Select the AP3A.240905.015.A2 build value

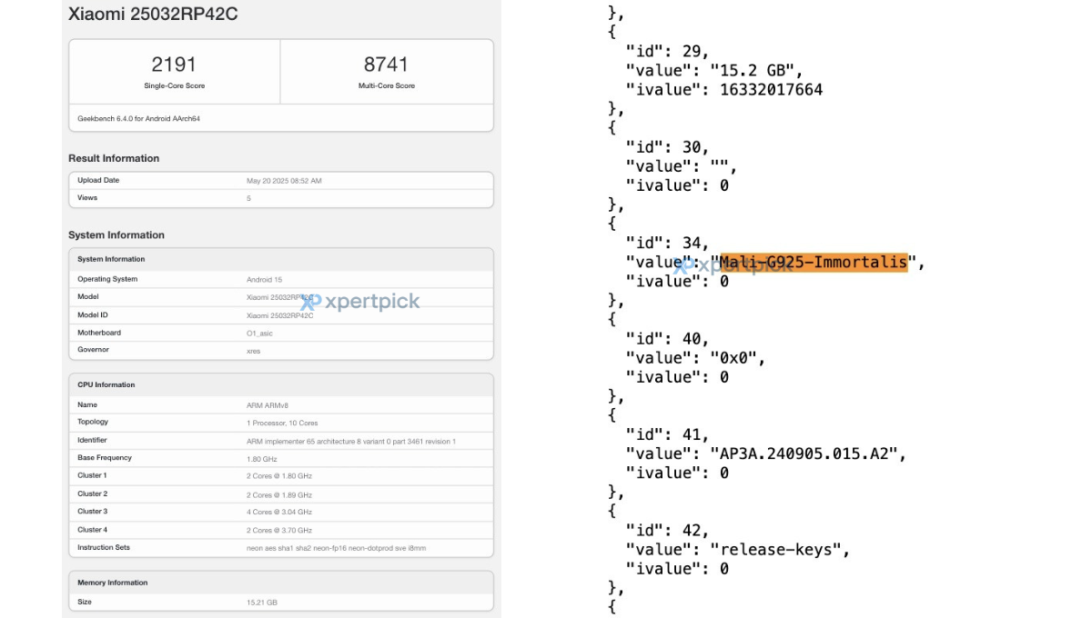[808, 454]
